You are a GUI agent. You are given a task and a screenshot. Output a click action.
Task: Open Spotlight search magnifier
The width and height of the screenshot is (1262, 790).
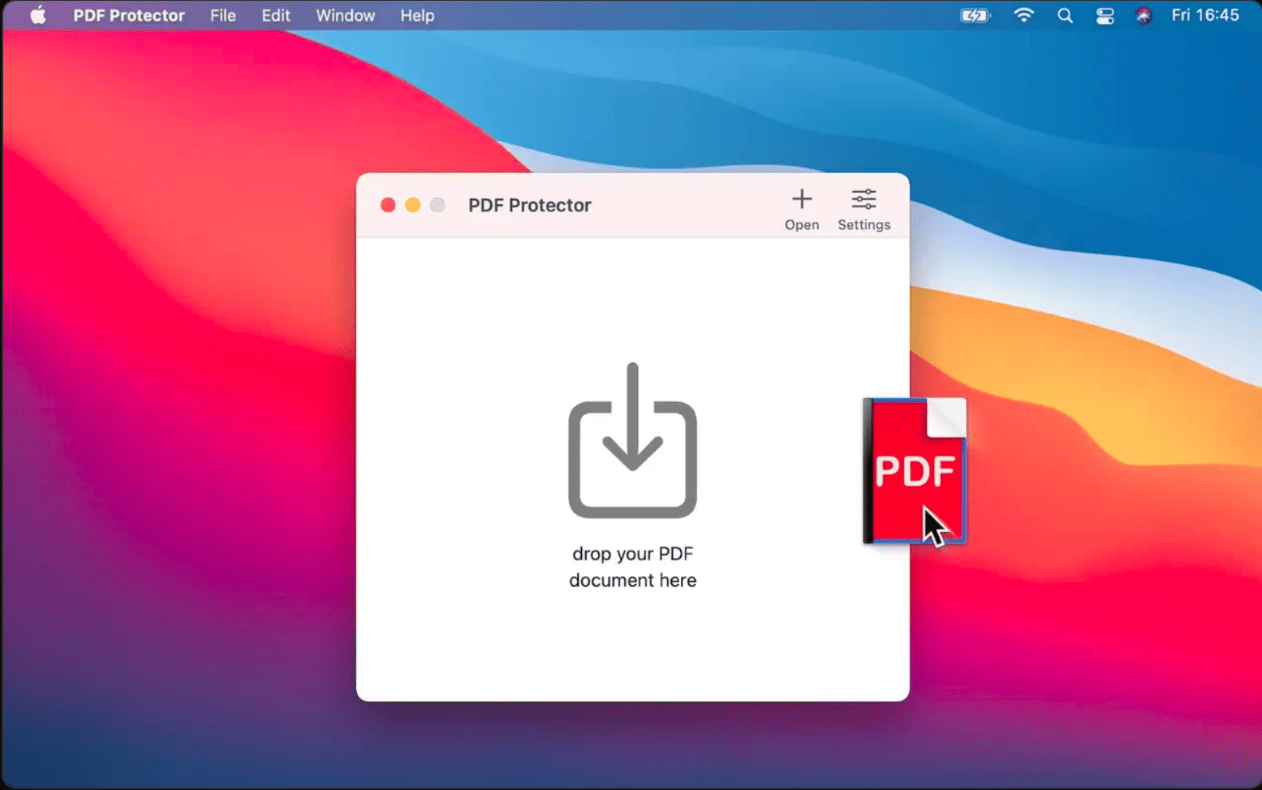(1065, 15)
